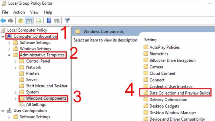This screenshot has height=121, width=215.
Task: Collapse the Administrative Templates node
Action: (x=9, y=55)
